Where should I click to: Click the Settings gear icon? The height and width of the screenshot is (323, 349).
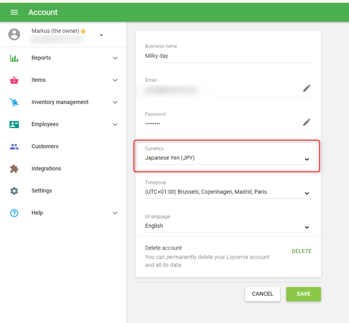coord(14,191)
